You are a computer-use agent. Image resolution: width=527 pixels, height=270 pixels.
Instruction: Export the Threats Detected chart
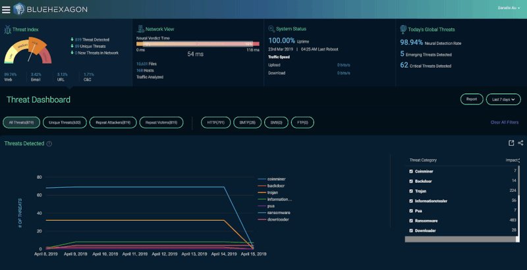click(511, 143)
